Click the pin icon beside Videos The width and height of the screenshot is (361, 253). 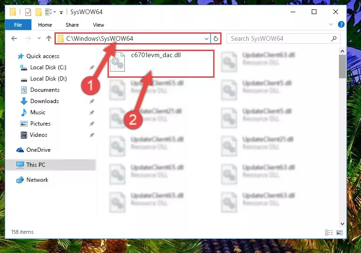pyautogui.click(x=92, y=135)
